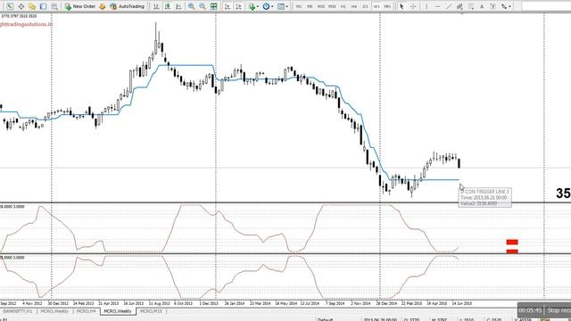Select the M1 timeframe button
The width and height of the screenshot is (571, 321).
point(299,6)
